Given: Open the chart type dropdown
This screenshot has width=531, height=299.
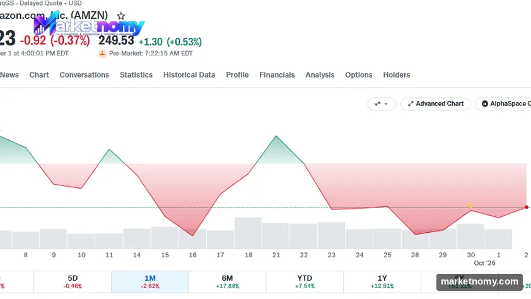Looking at the screenshot, I should 382,103.
